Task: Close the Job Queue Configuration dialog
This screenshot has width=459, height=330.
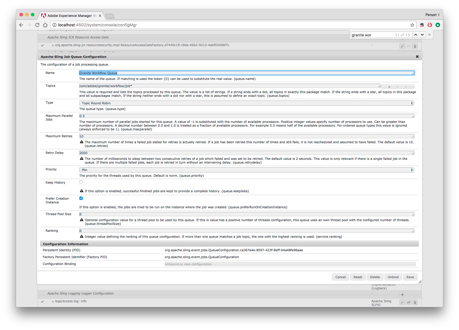Action: coord(417,57)
